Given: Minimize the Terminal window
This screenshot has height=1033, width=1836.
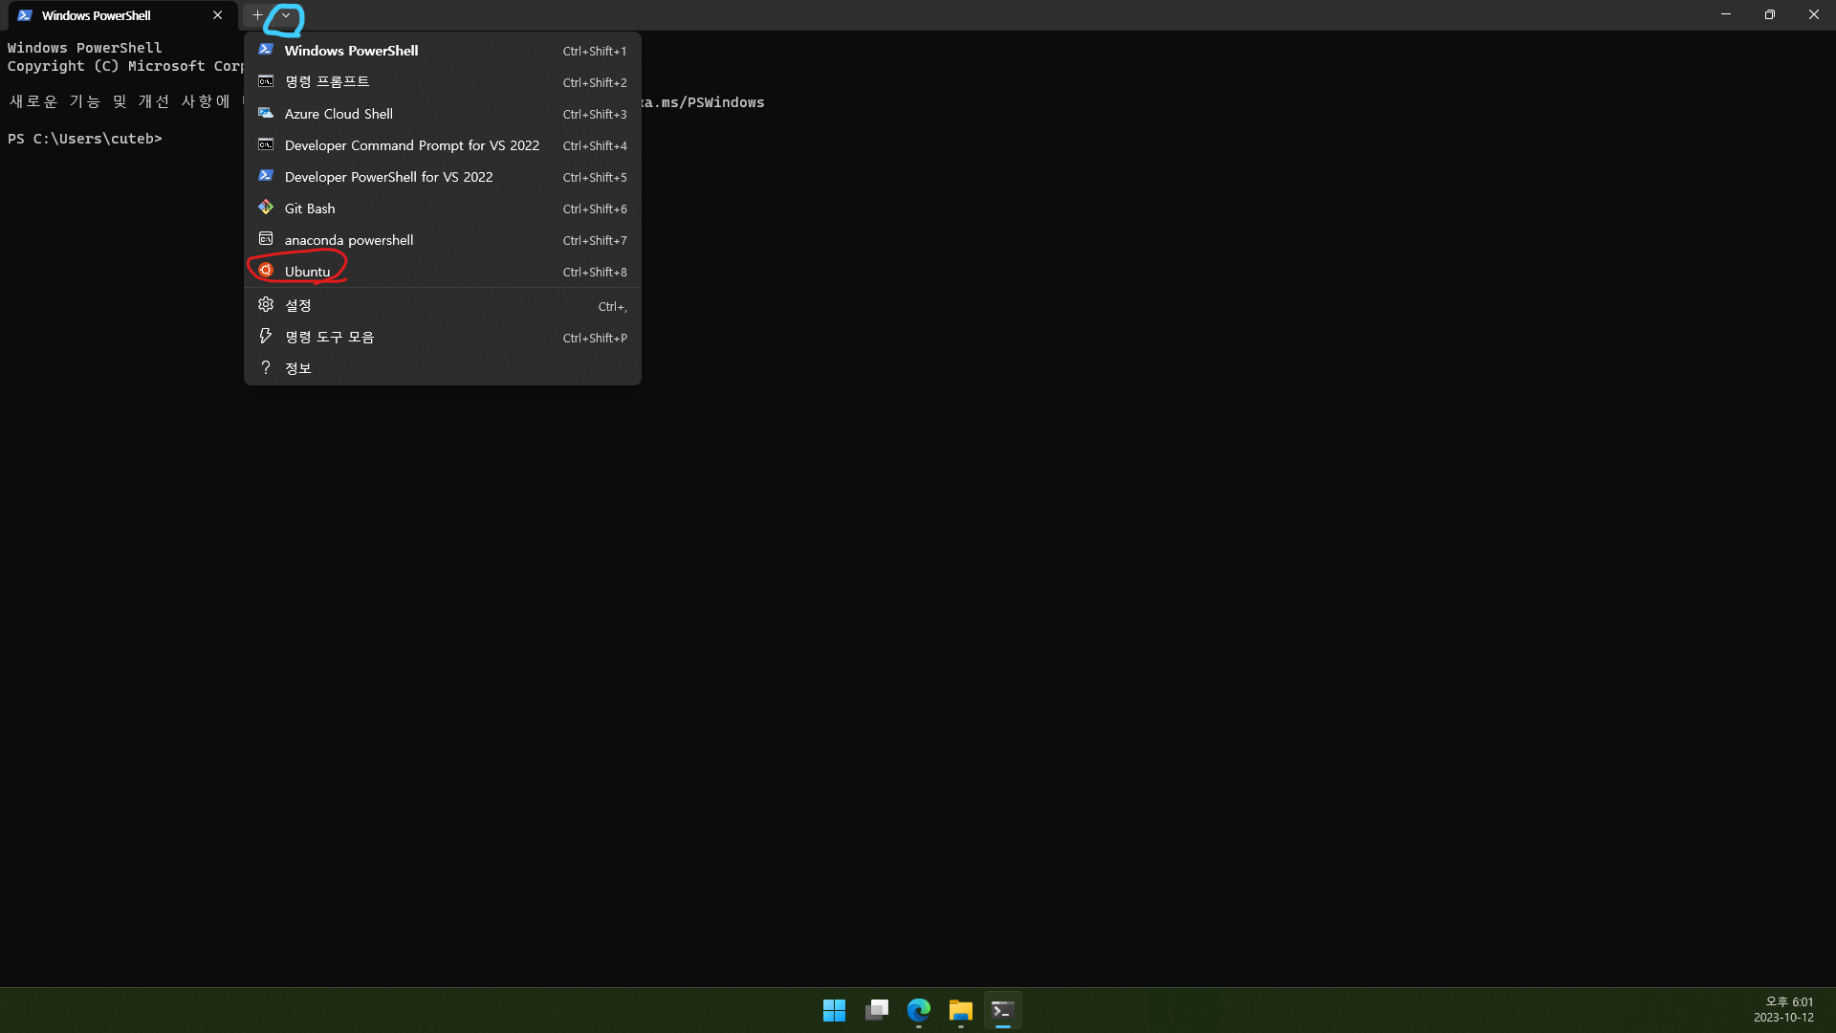Looking at the screenshot, I should [1726, 15].
